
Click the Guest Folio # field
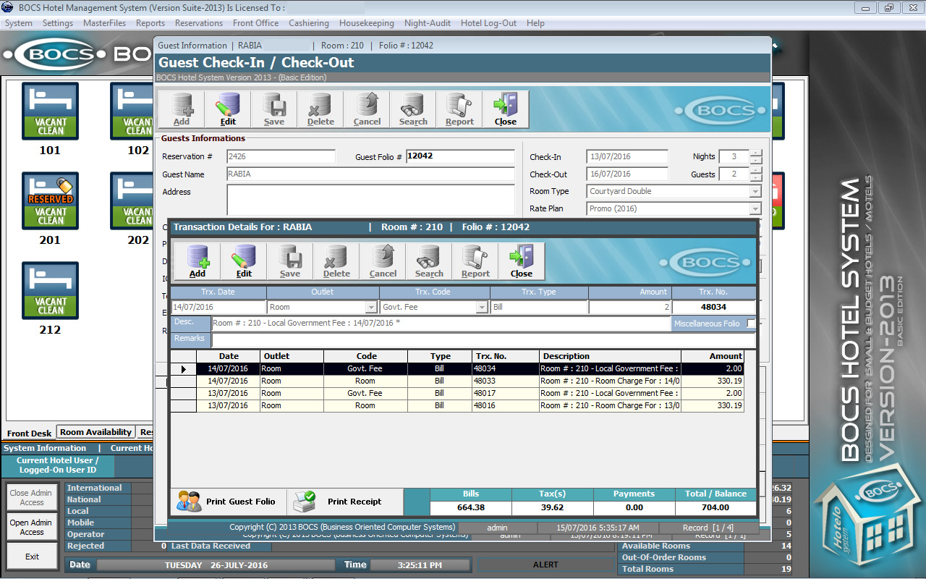[460, 156]
